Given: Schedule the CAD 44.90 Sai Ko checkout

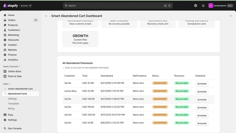Looking at the screenshot, I should click(202, 84).
